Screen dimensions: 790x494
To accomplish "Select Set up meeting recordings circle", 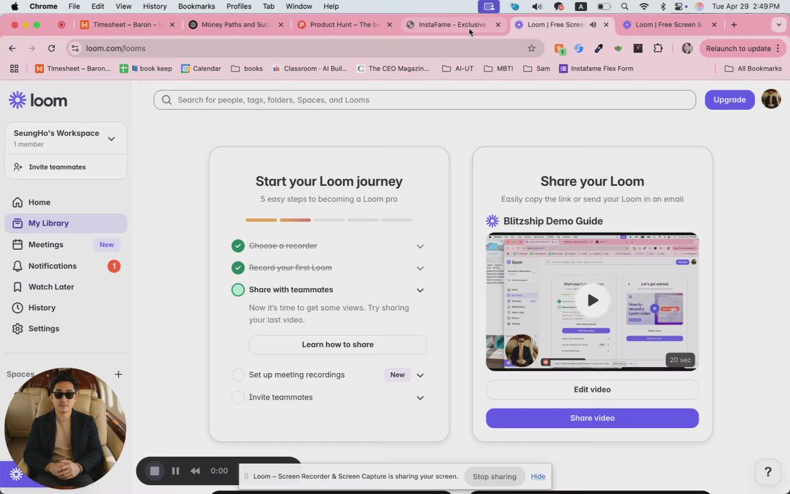I will pos(238,375).
